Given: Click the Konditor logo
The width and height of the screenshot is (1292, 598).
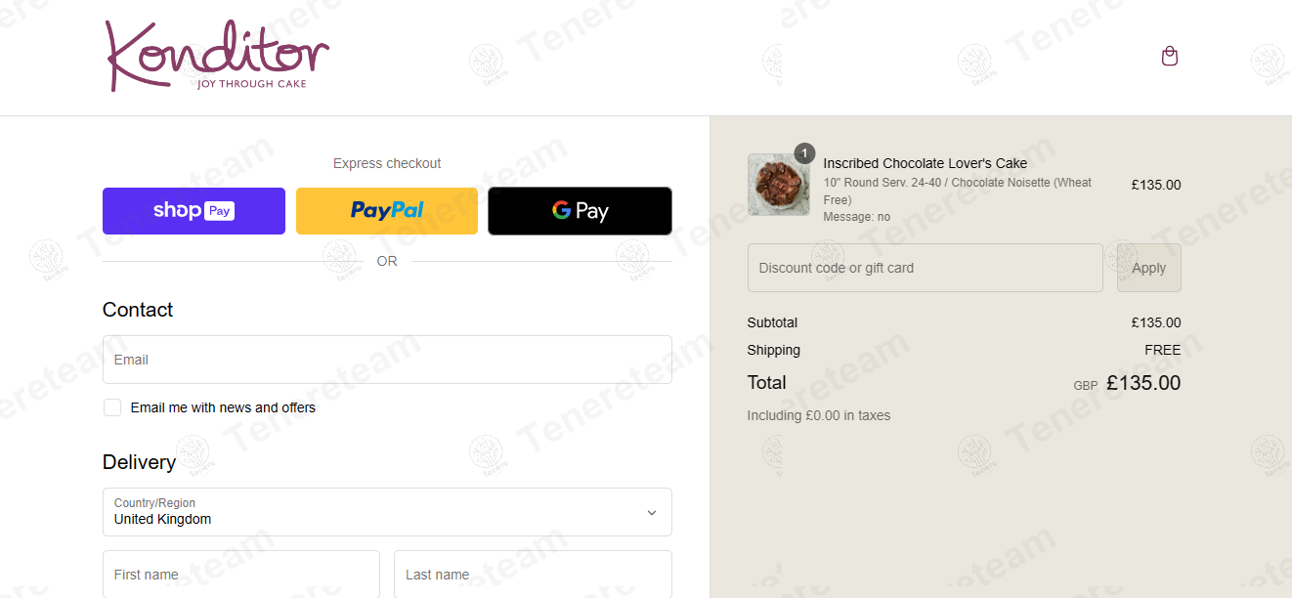Looking at the screenshot, I should tap(217, 56).
